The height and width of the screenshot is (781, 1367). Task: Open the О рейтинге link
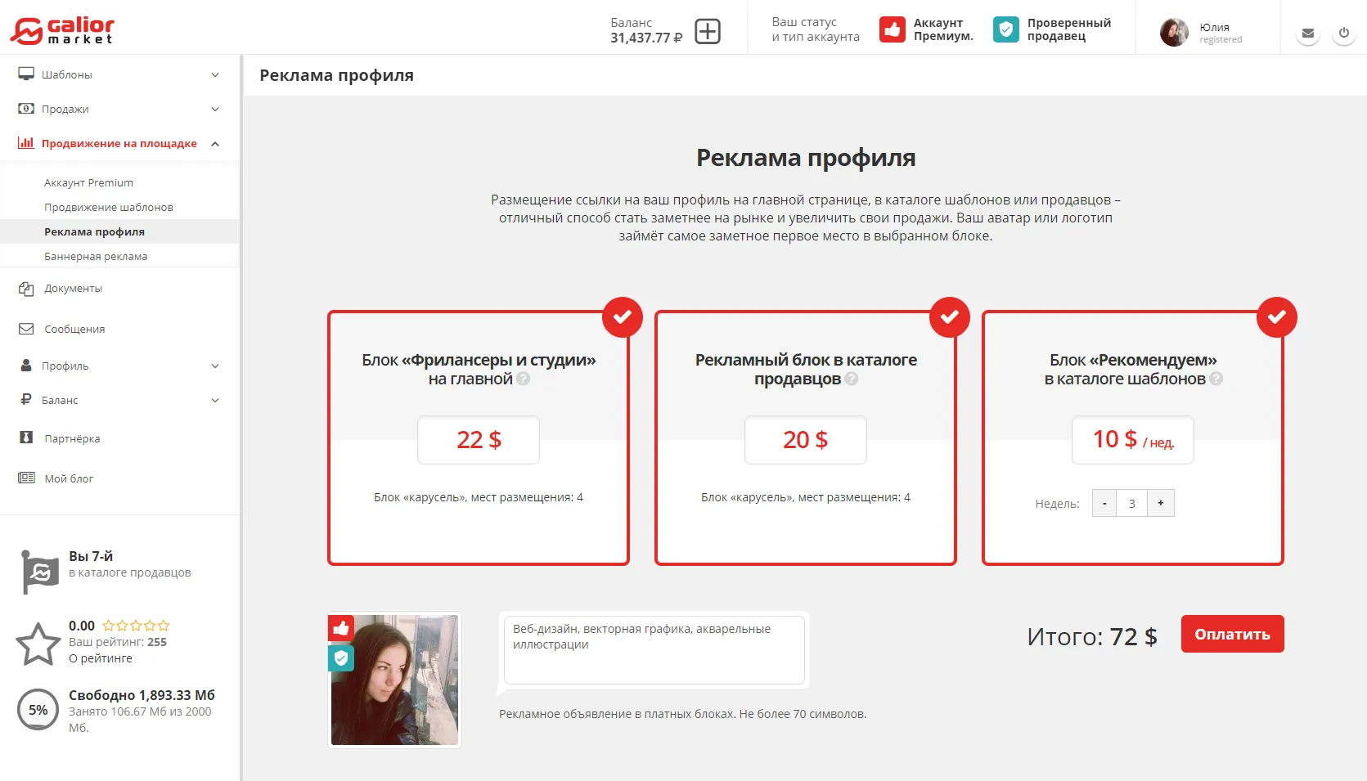(101, 658)
